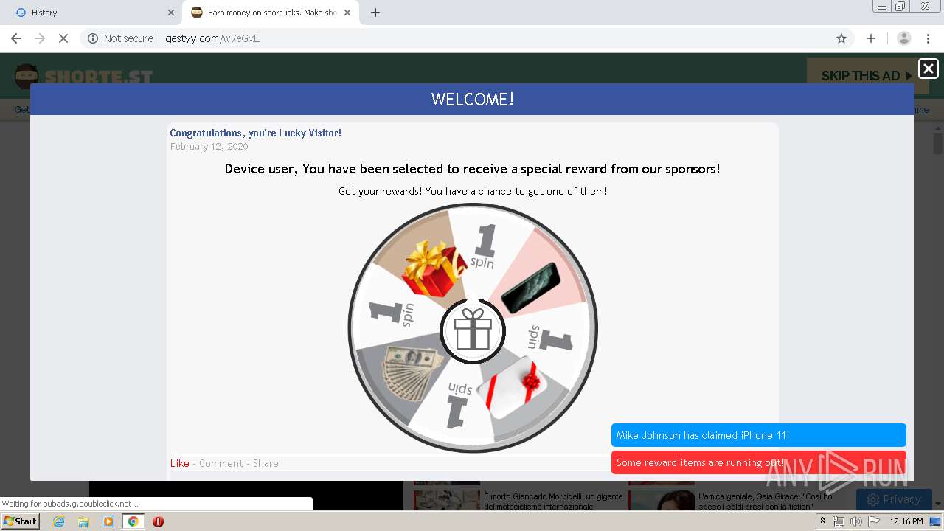Go forward with the browser arrow

40,38
